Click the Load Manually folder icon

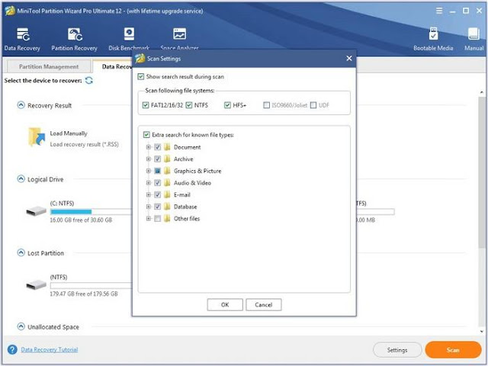[37, 137]
